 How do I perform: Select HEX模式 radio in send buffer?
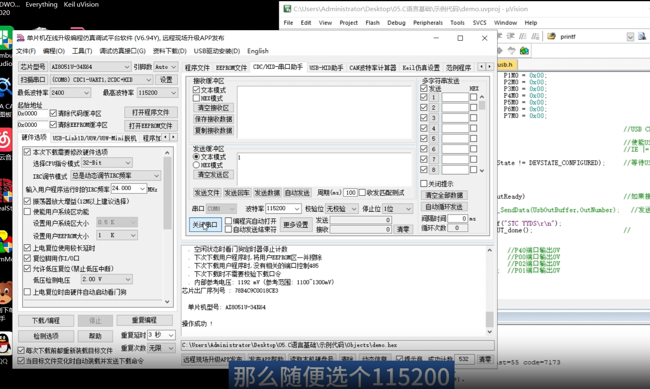click(196, 165)
